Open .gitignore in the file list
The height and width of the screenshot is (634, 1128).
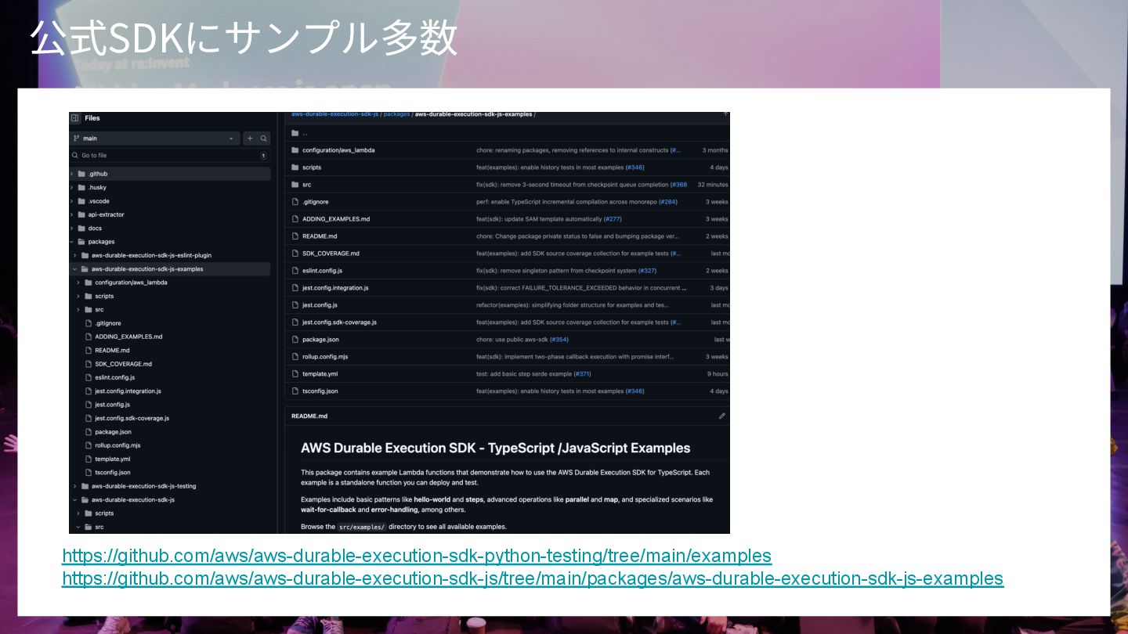coord(316,202)
